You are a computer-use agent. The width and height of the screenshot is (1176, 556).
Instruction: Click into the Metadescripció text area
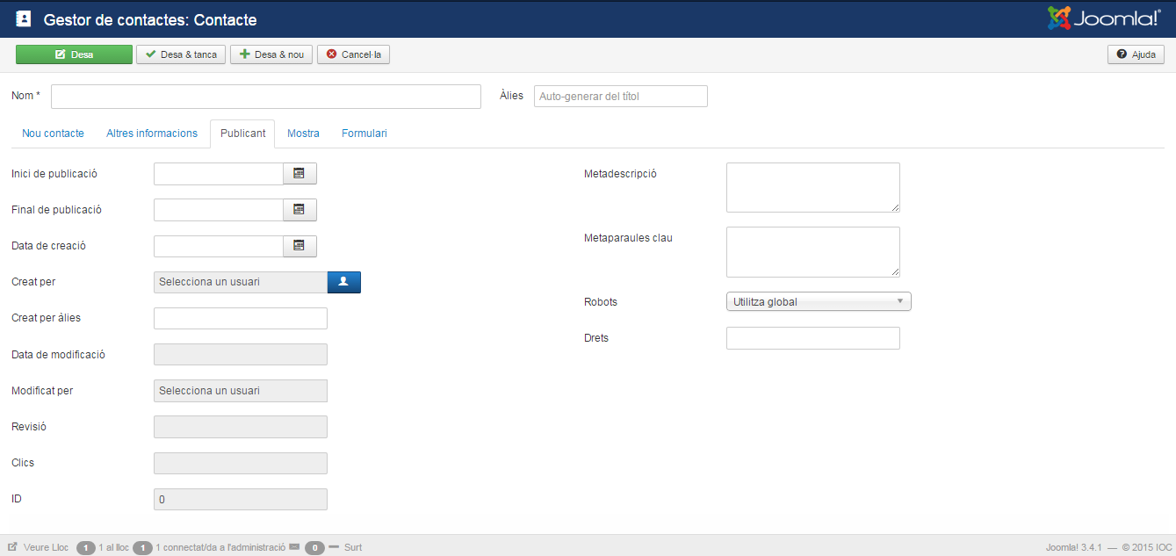[812, 187]
